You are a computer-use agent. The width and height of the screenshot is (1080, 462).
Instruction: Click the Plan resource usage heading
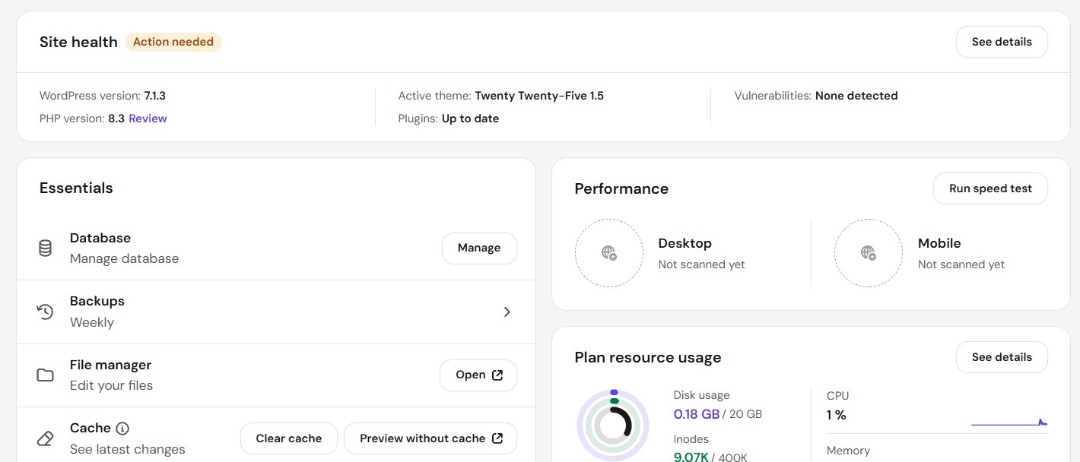click(x=648, y=357)
